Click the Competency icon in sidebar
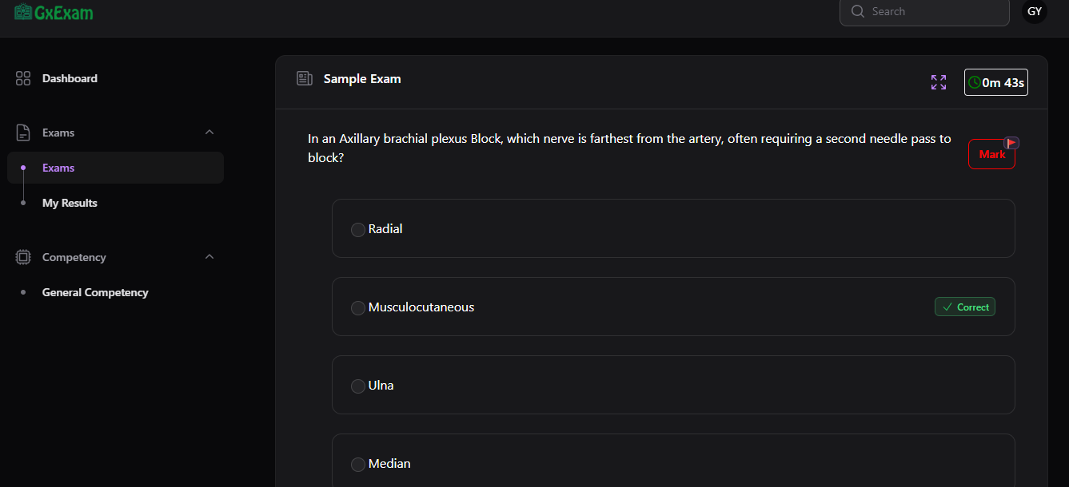1069x487 pixels. 22,256
